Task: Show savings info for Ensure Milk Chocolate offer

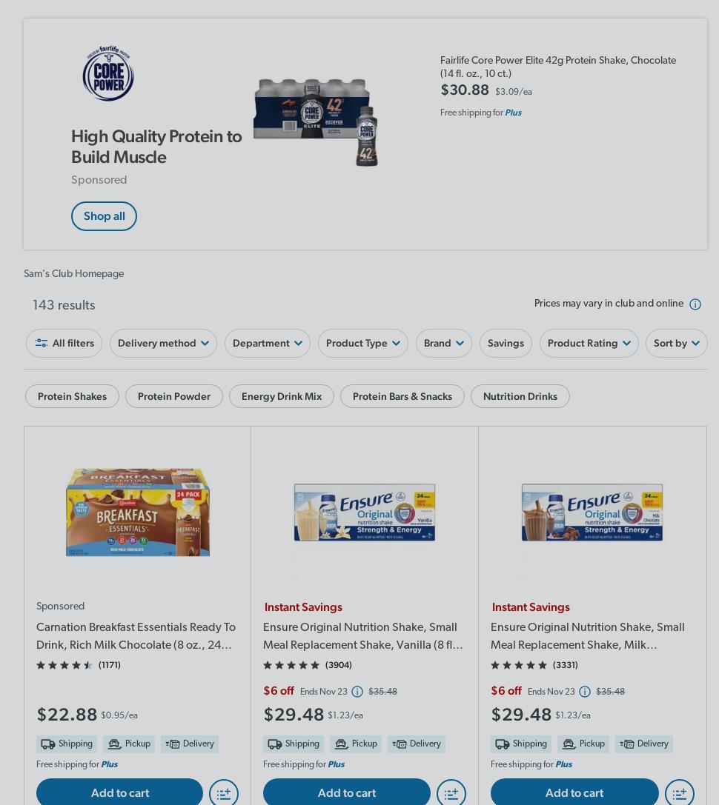Action: pos(585,692)
